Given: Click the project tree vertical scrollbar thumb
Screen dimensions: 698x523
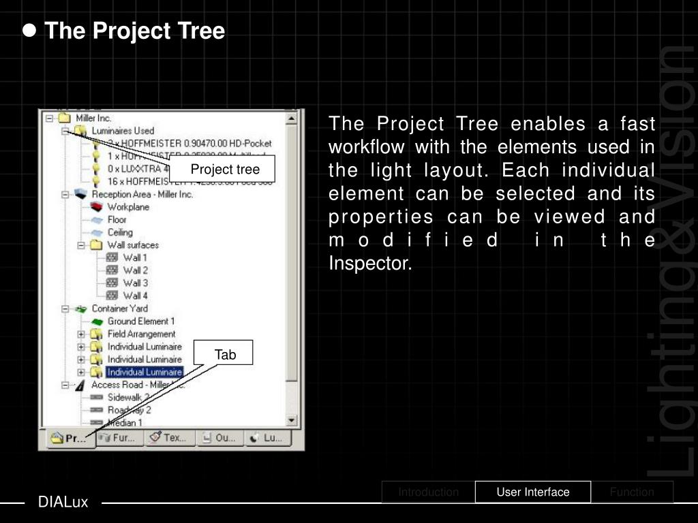Looking at the screenshot, I should [291, 253].
